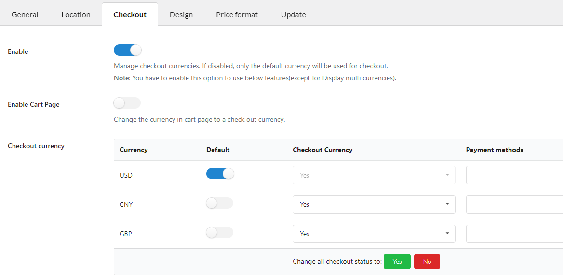Toggle the main Enable checkout switch
This screenshot has width=563, height=279.
(127, 50)
